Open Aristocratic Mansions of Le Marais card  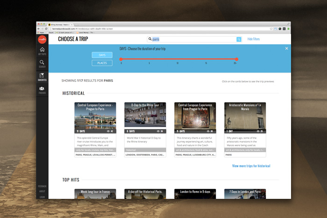(245, 130)
